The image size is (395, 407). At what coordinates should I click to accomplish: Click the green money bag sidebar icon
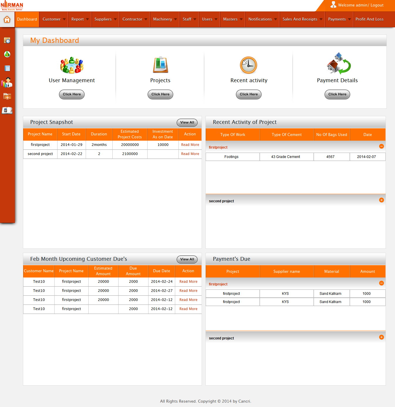click(7, 54)
